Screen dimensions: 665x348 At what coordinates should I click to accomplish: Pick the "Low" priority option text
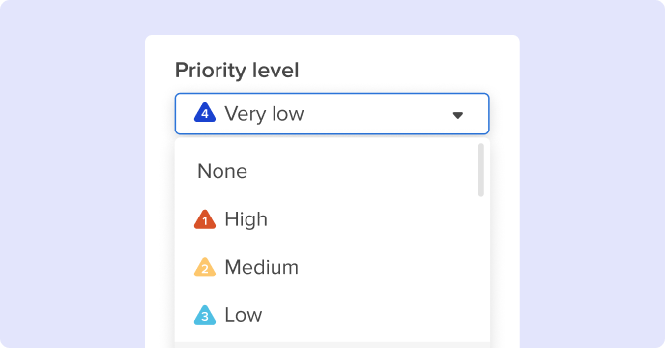click(x=244, y=315)
